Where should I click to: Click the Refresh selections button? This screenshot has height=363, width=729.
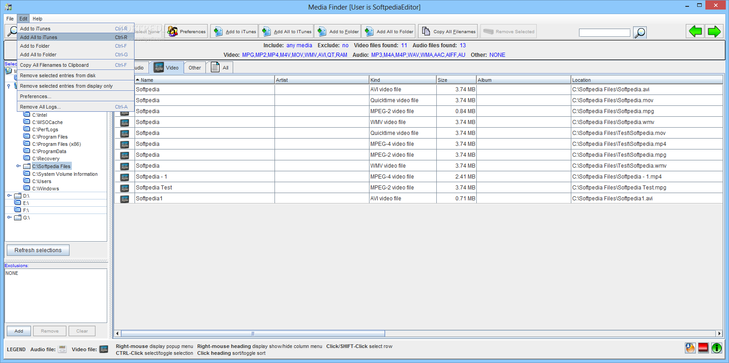(x=38, y=250)
